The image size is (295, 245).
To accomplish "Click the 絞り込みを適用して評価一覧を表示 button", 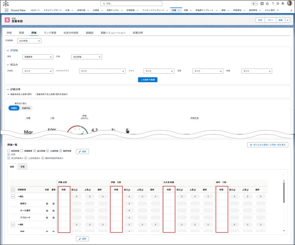I will pos(268,145).
